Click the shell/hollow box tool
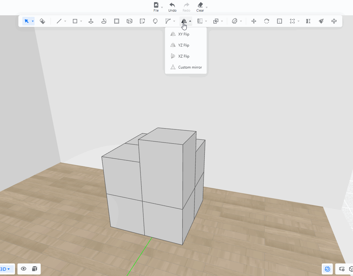353x276 pixels. click(x=130, y=21)
